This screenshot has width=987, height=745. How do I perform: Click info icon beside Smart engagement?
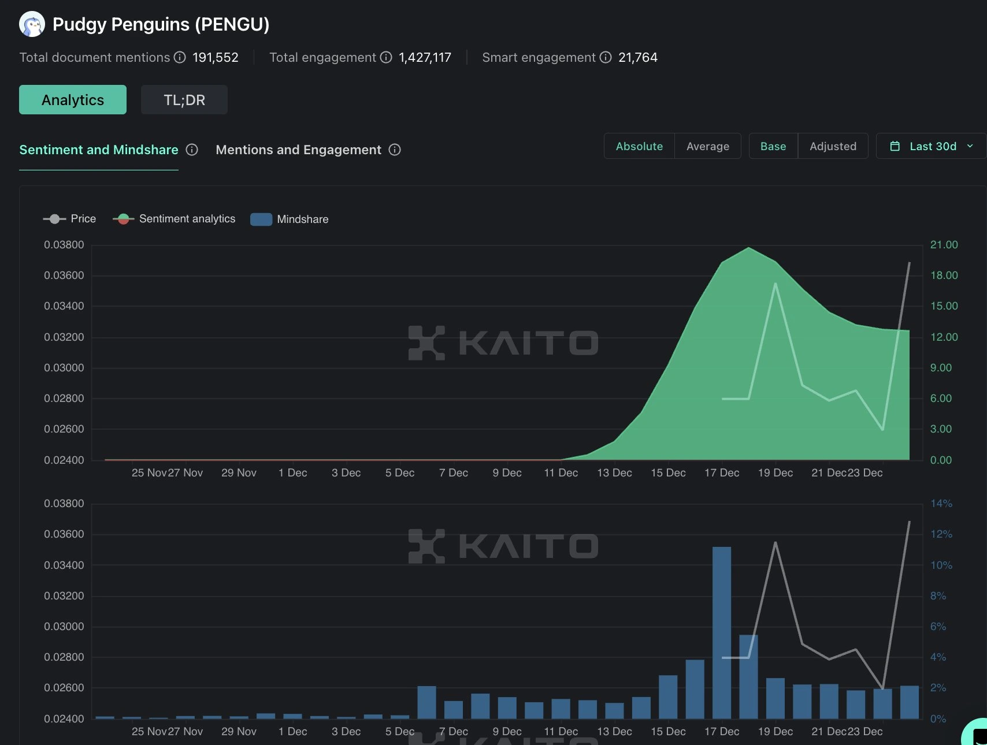coord(606,57)
